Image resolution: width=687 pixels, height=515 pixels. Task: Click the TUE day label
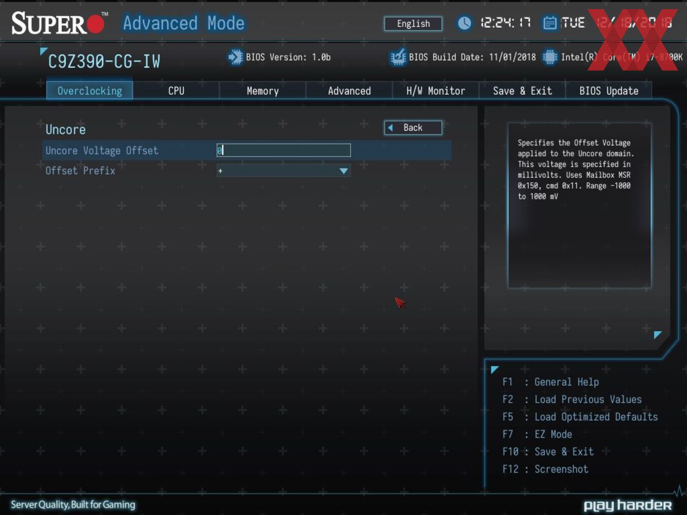[573, 23]
